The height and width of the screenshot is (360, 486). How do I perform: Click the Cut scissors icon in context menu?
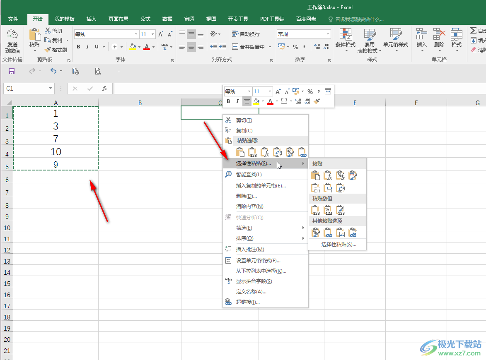(x=228, y=120)
